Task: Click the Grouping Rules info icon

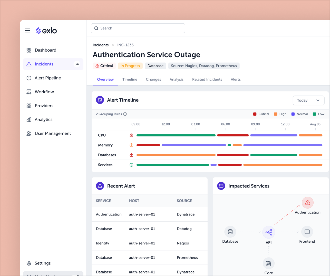Action: click(125, 114)
